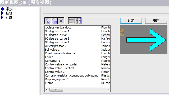Select 'Diaphragm pump 1'

57,79
